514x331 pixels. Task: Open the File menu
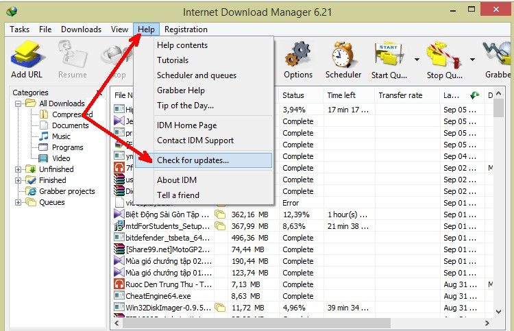click(45, 29)
